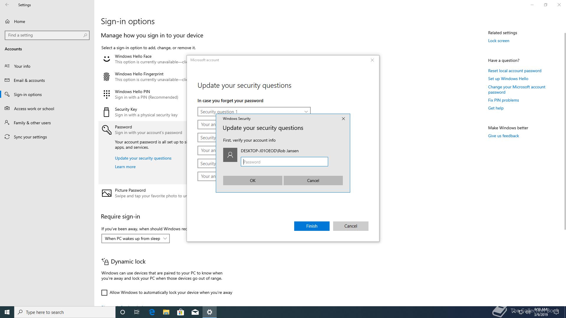Open Change your Microsoft account password link

tap(517, 90)
